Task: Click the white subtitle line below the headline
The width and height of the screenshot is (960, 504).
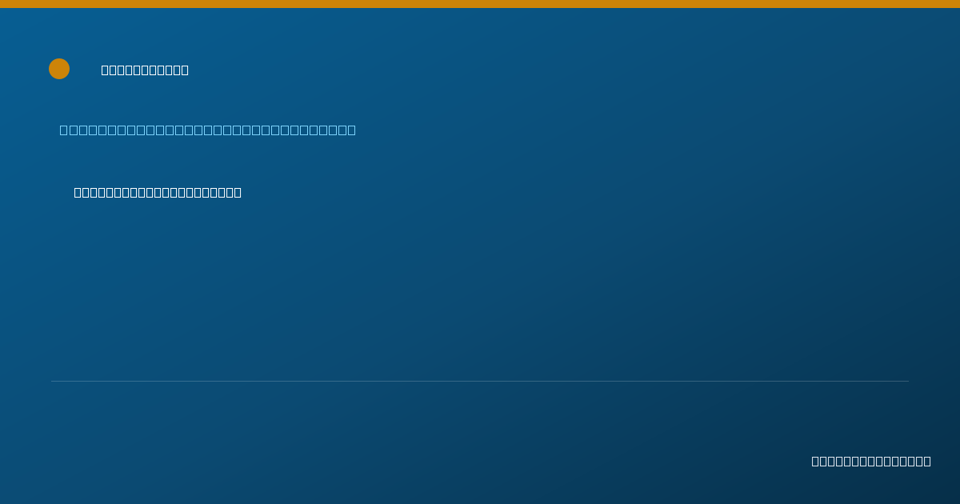Action: (158, 192)
